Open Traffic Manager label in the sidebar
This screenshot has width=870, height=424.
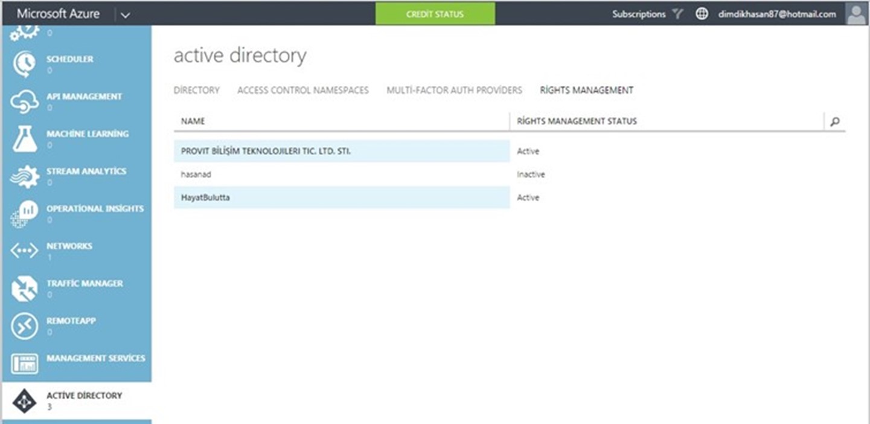(85, 284)
